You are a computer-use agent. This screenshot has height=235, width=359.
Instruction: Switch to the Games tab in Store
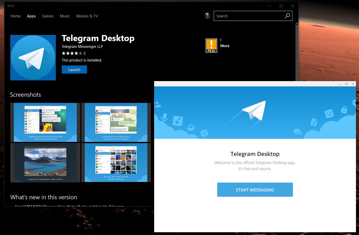48,16
